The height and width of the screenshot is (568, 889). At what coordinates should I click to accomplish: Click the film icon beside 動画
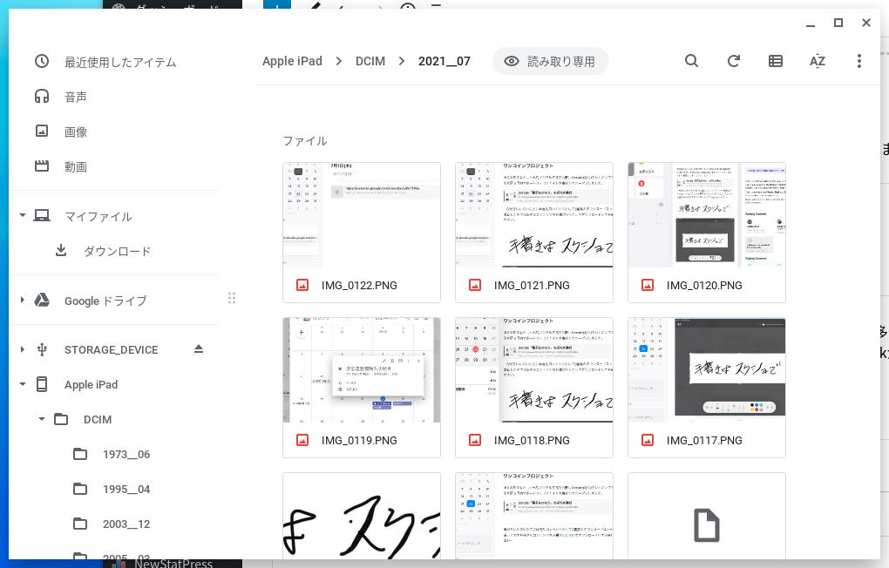coord(42,166)
